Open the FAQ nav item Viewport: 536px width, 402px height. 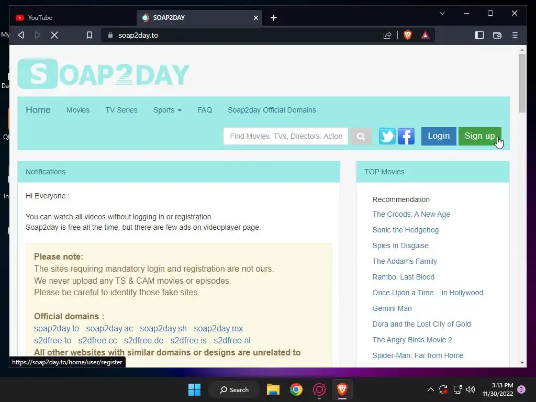205,110
